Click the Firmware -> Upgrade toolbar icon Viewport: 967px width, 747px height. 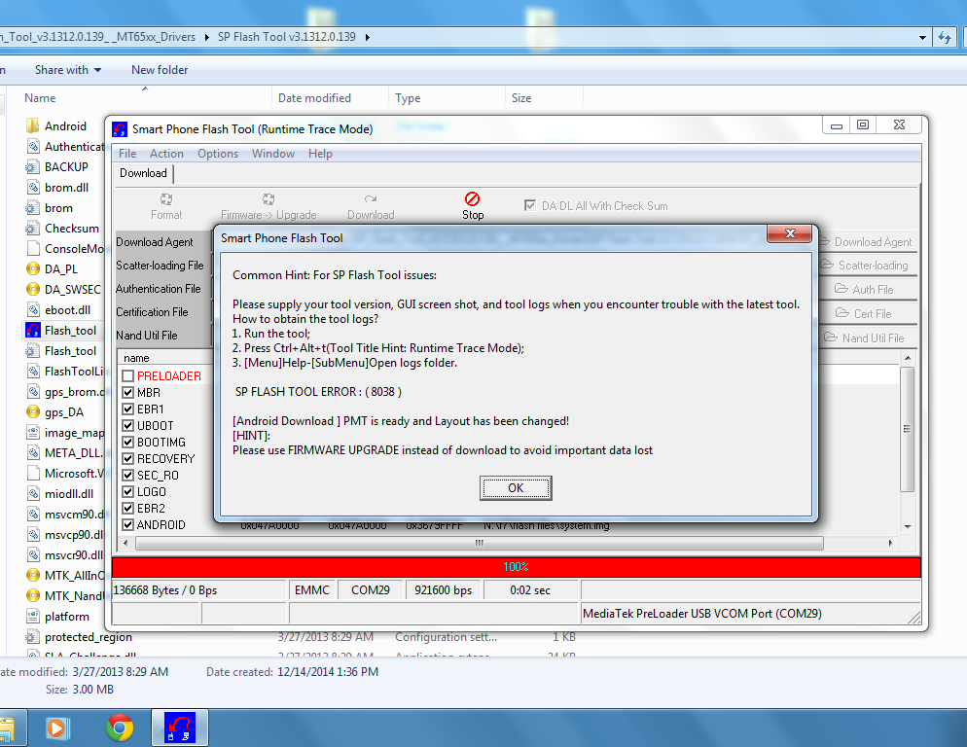coord(269,199)
